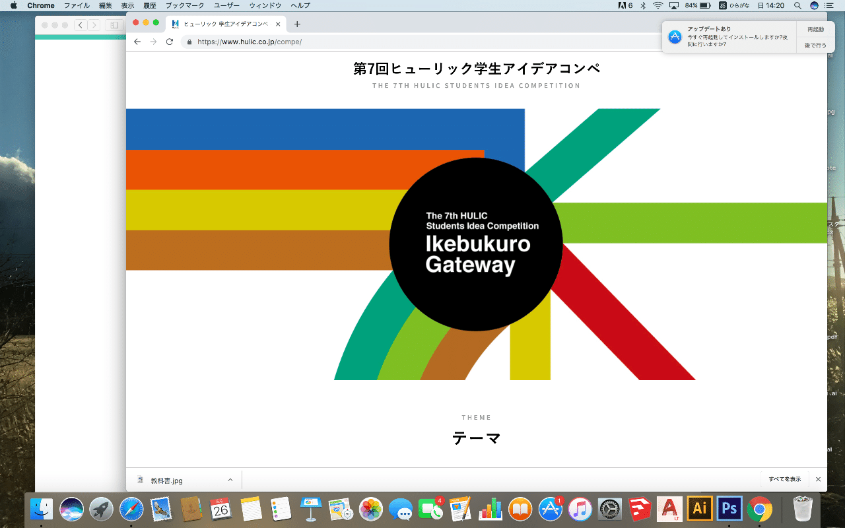Screen dimensions: 845x528
Task: Open Adobe Photoshop from the Dock
Action: tap(729, 509)
